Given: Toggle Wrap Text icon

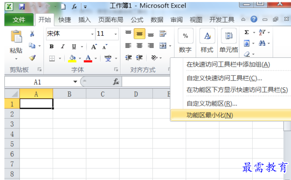Looking at the screenshot, I should [x=163, y=34].
